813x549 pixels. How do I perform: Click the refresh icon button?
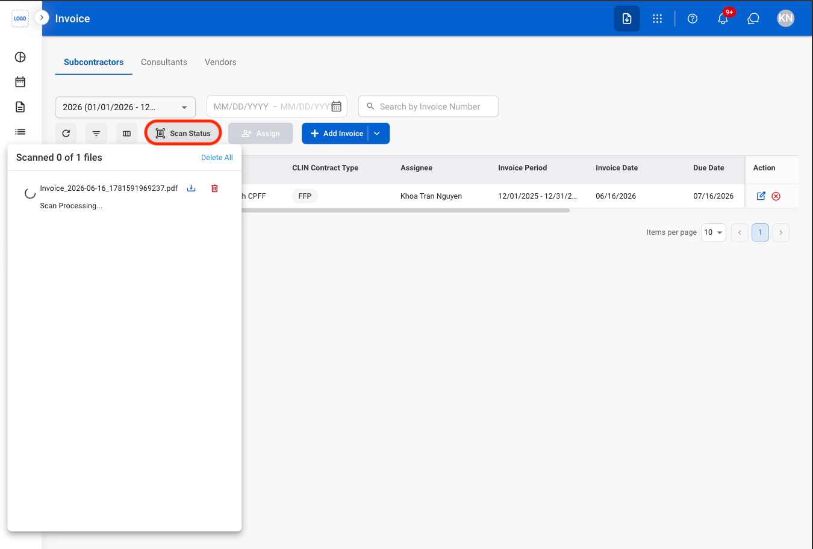point(66,134)
